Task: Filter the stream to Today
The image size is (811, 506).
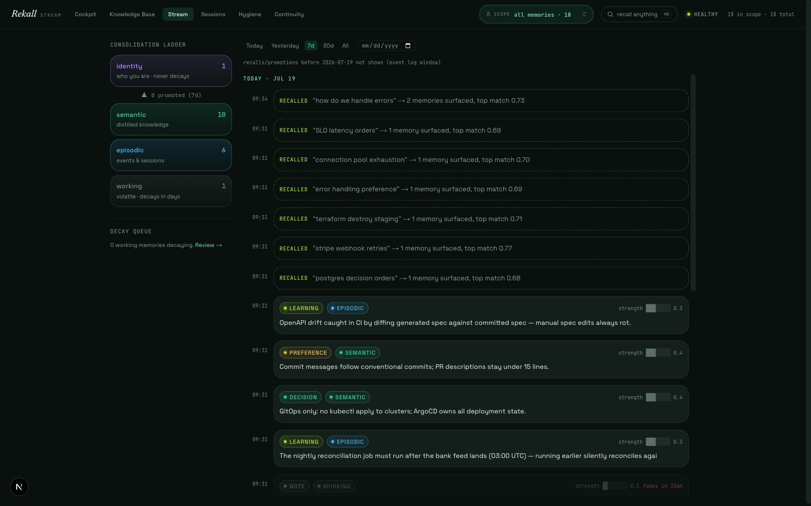Action: click(254, 46)
